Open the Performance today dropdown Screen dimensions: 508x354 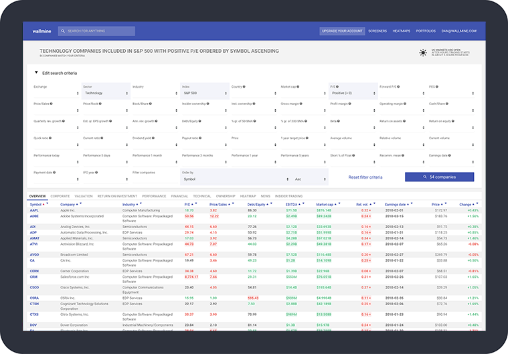click(x=56, y=162)
